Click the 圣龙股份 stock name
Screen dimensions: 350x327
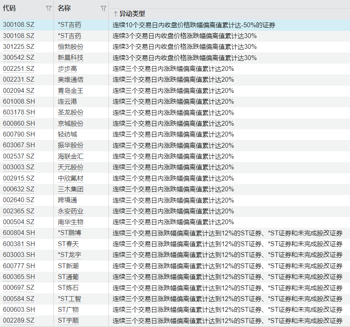(x=70, y=112)
